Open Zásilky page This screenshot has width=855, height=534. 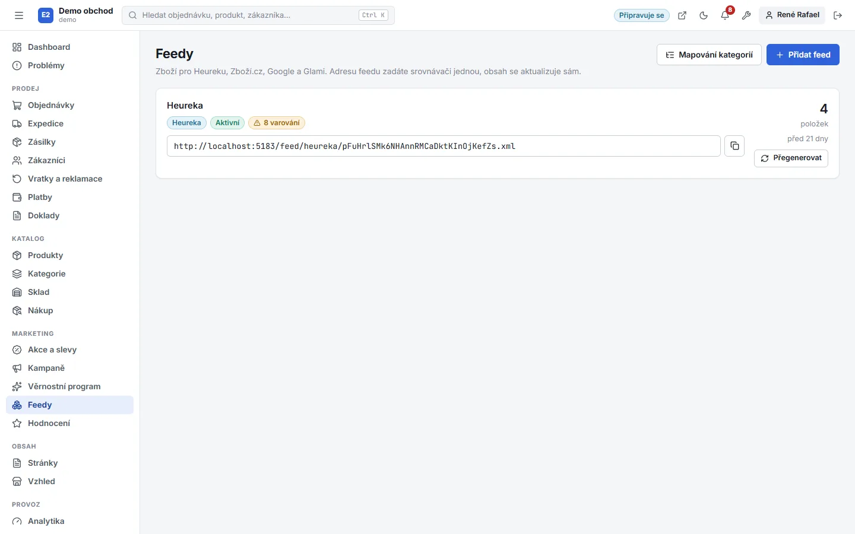point(69,142)
